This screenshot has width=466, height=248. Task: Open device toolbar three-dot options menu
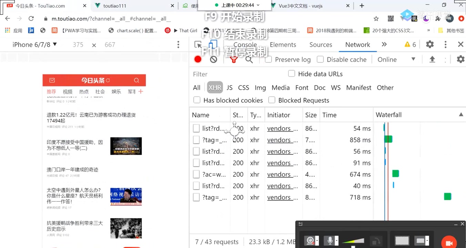point(178,44)
